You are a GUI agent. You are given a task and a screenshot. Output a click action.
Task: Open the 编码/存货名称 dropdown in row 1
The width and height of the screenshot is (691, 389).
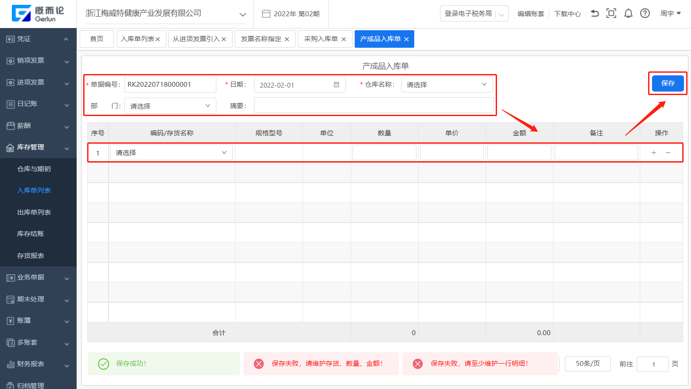tap(171, 153)
